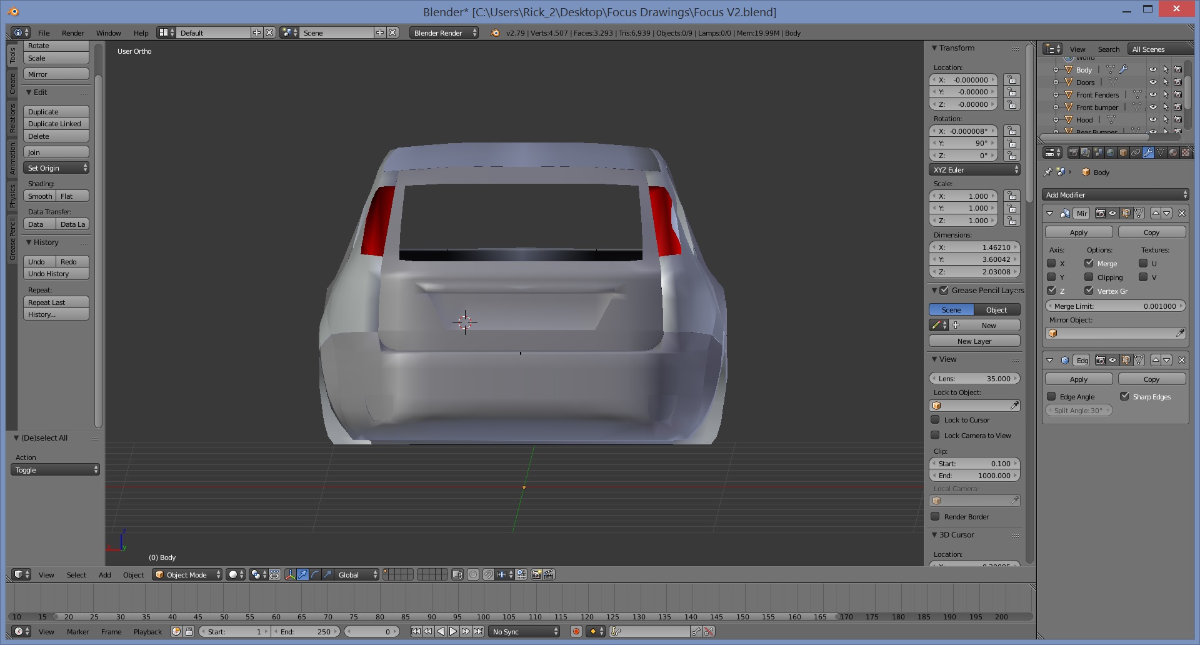
Task: Open the Render menu
Action: [x=72, y=33]
